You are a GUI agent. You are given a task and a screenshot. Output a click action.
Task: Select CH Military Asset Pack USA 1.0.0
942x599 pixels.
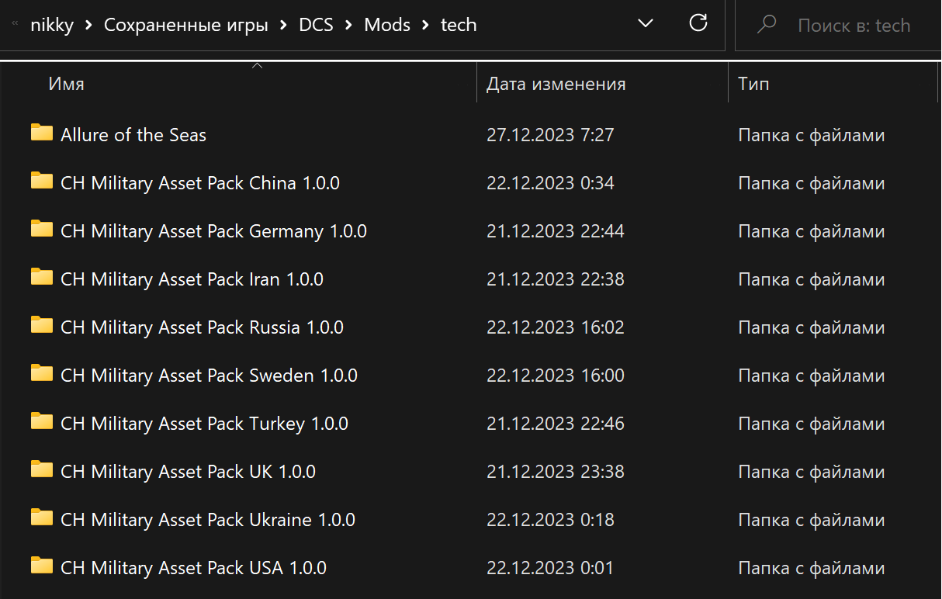[x=193, y=568]
